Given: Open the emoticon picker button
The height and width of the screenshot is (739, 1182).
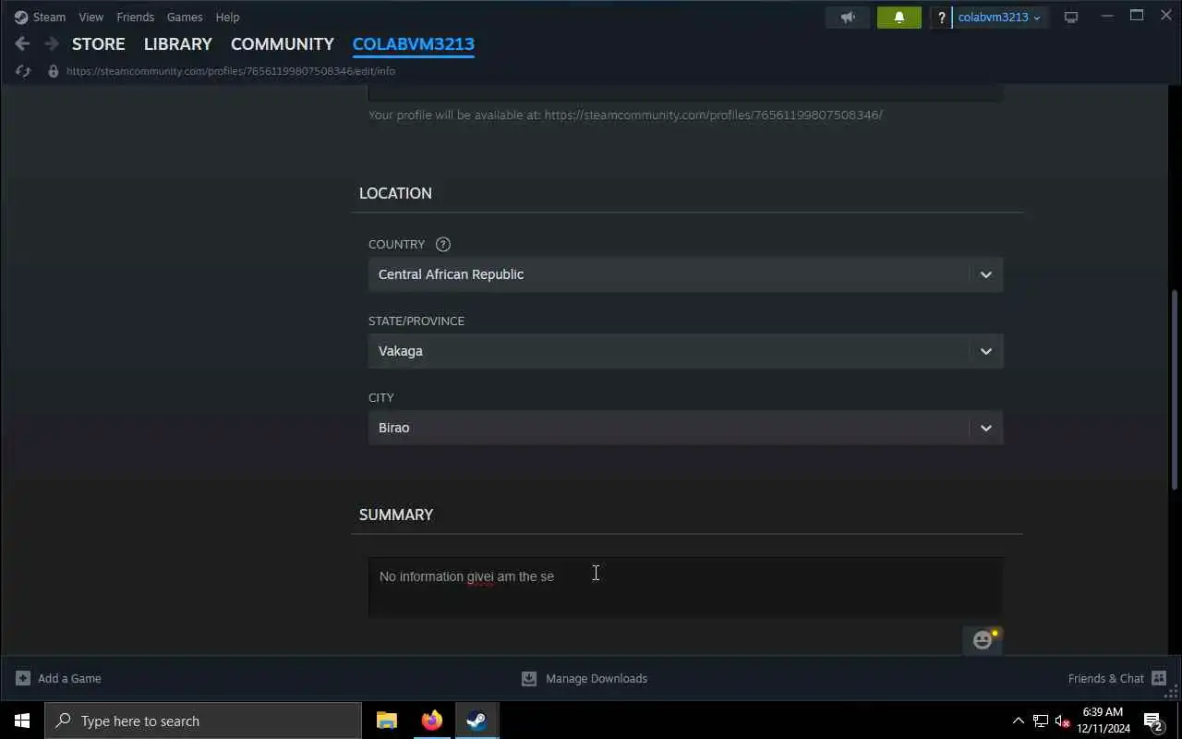Looking at the screenshot, I should click(x=983, y=639).
